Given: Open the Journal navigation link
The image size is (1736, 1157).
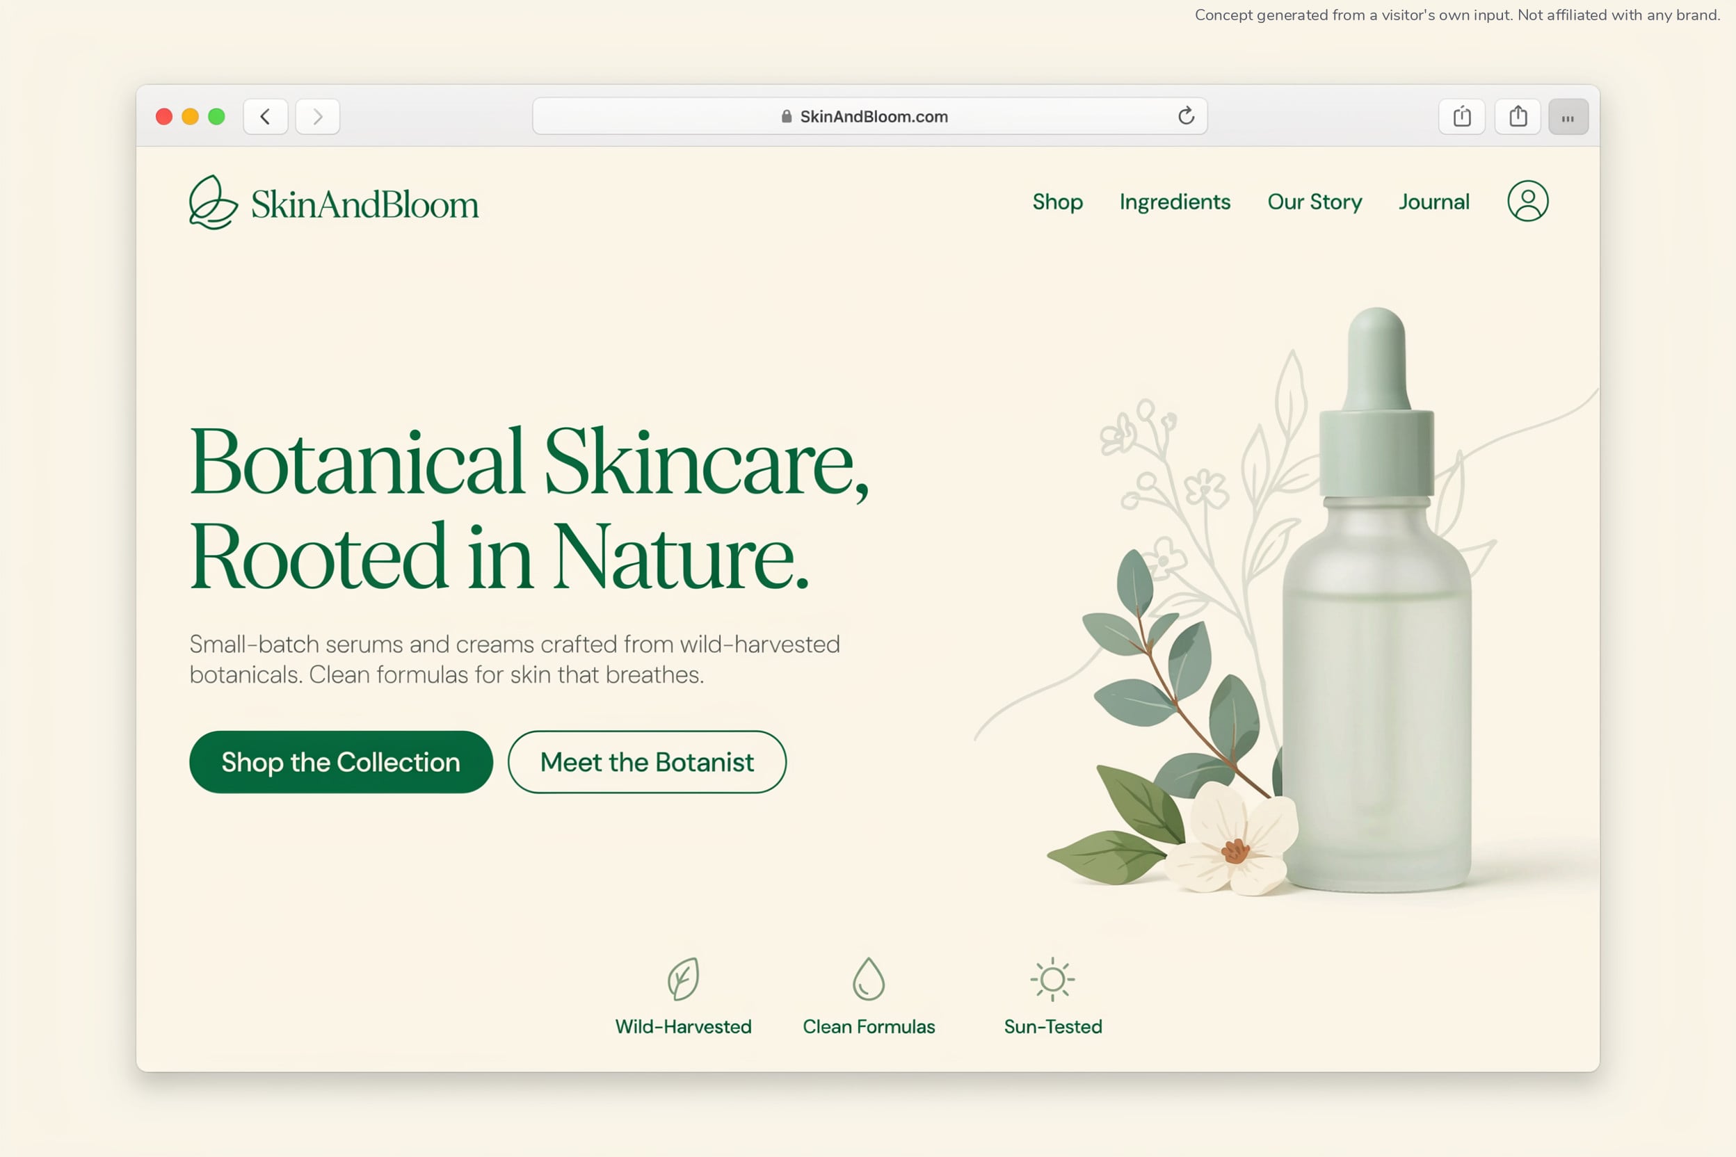Looking at the screenshot, I should pyautogui.click(x=1434, y=202).
